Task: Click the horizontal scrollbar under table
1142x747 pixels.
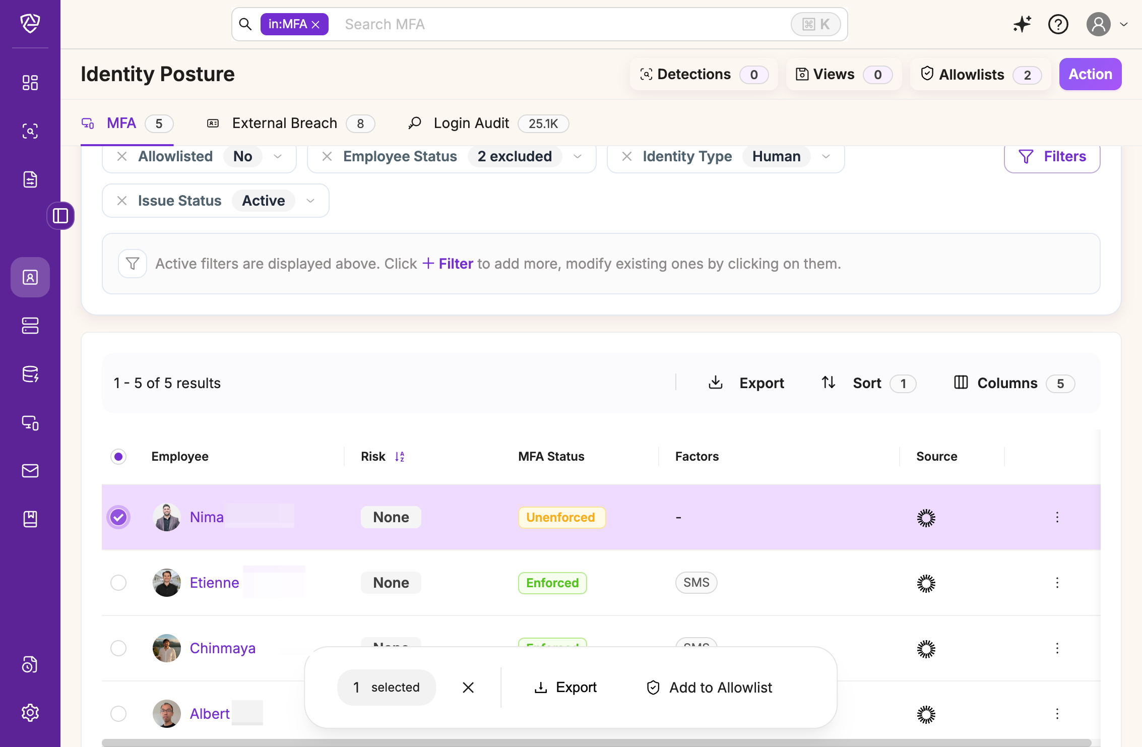Action: pyautogui.click(x=596, y=742)
